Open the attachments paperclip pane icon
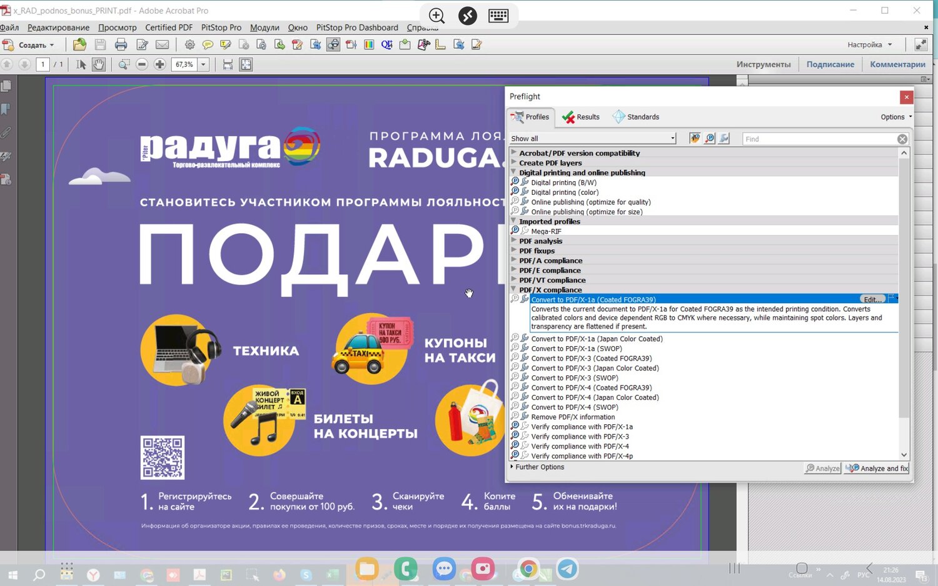This screenshot has height=586, width=938. coord(6,132)
